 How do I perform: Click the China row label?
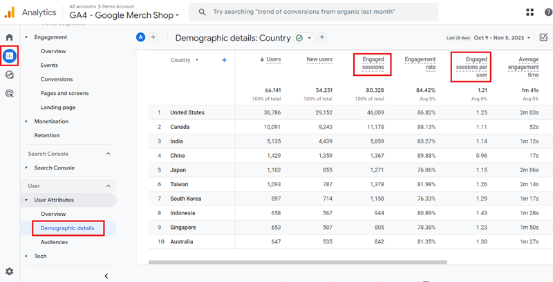click(x=178, y=155)
